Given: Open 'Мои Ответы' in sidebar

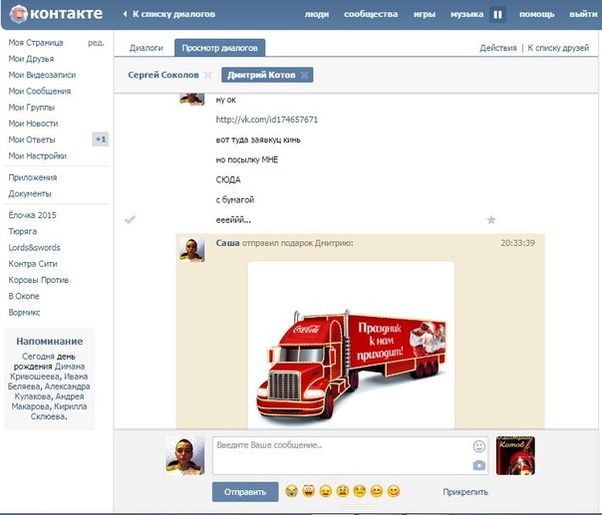Looking at the screenshot, I should click(x=32, y=139).
